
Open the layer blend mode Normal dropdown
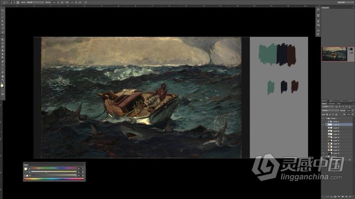point(331,111)
